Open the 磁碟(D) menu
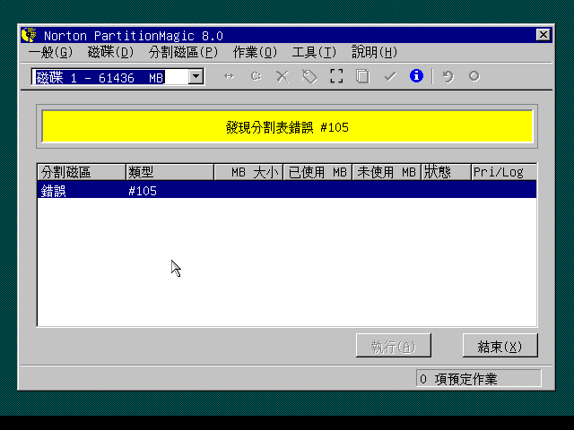This screenshot has height=430, width=574. pyautogui.click(x=110, y=52)
